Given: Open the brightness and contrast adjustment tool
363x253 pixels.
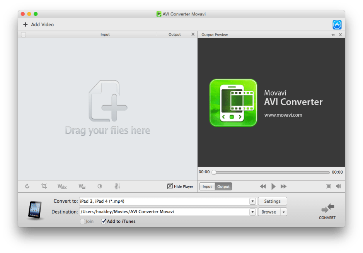Looking at the screenshot, I should coord(99,186).
